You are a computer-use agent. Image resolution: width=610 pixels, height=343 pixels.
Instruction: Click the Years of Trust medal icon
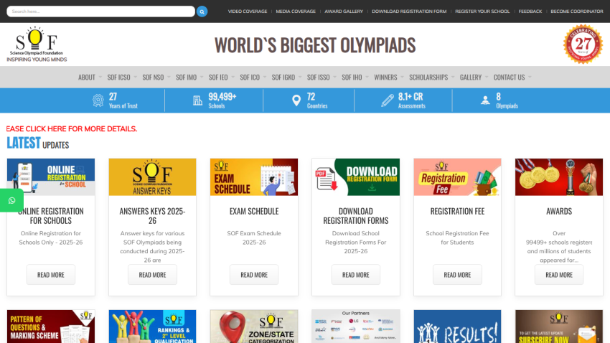coord(98,100)
